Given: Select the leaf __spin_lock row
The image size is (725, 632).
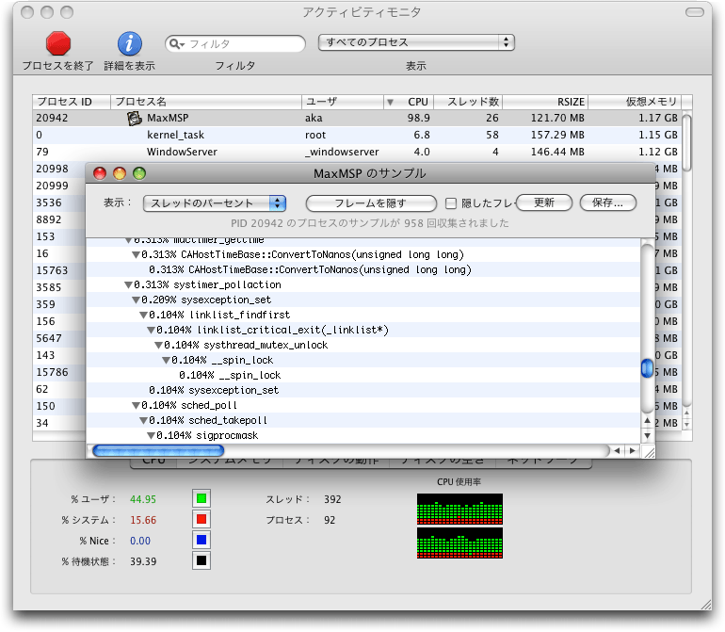Looking at the screenshot, I should pyautogui.click(x=363, y=375).
